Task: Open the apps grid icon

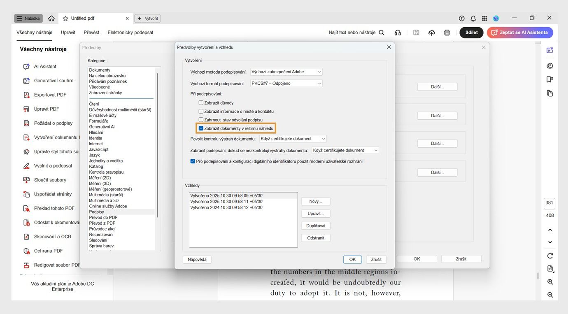Action: (x=484, y=19)
